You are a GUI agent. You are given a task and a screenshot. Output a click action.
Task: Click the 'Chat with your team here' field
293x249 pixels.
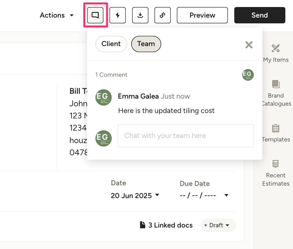[x=186, y=136]
